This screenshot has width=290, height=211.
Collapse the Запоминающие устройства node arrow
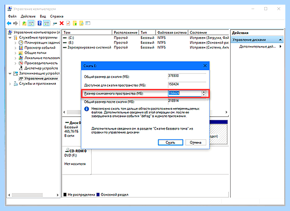(10, 73)
